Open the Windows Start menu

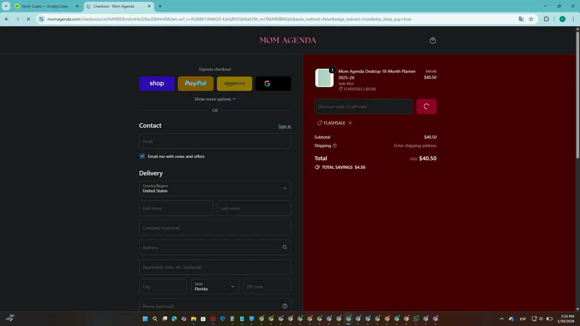point(145,319)
